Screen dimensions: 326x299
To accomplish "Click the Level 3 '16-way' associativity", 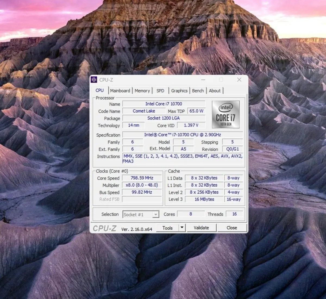I will (234, 199).
